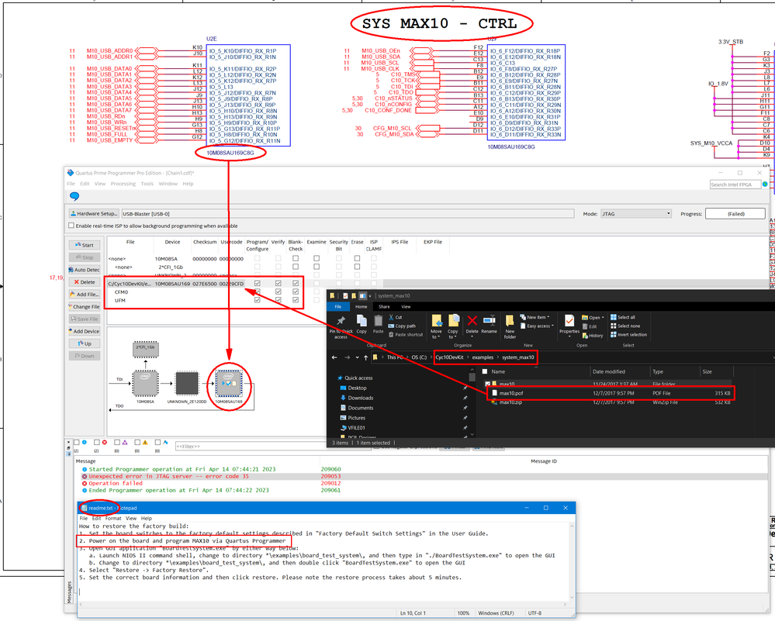Viewport: 775px width, 621px height.
Task: Click the Paste icon in Explorer ribbon
Action: click(x=378, y=324)
